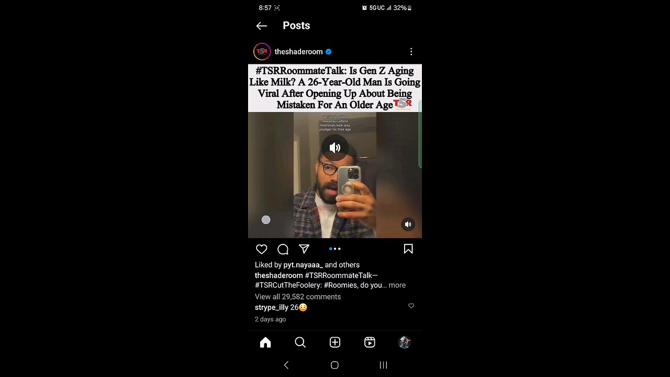
Task: Select carousel page indicator dots
Action: pyautogui.click(x=335, y=249)
